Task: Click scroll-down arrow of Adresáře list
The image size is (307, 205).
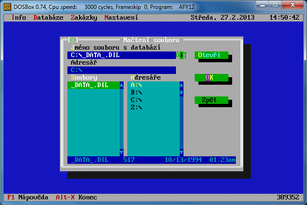Action: [x=182, y=153]
